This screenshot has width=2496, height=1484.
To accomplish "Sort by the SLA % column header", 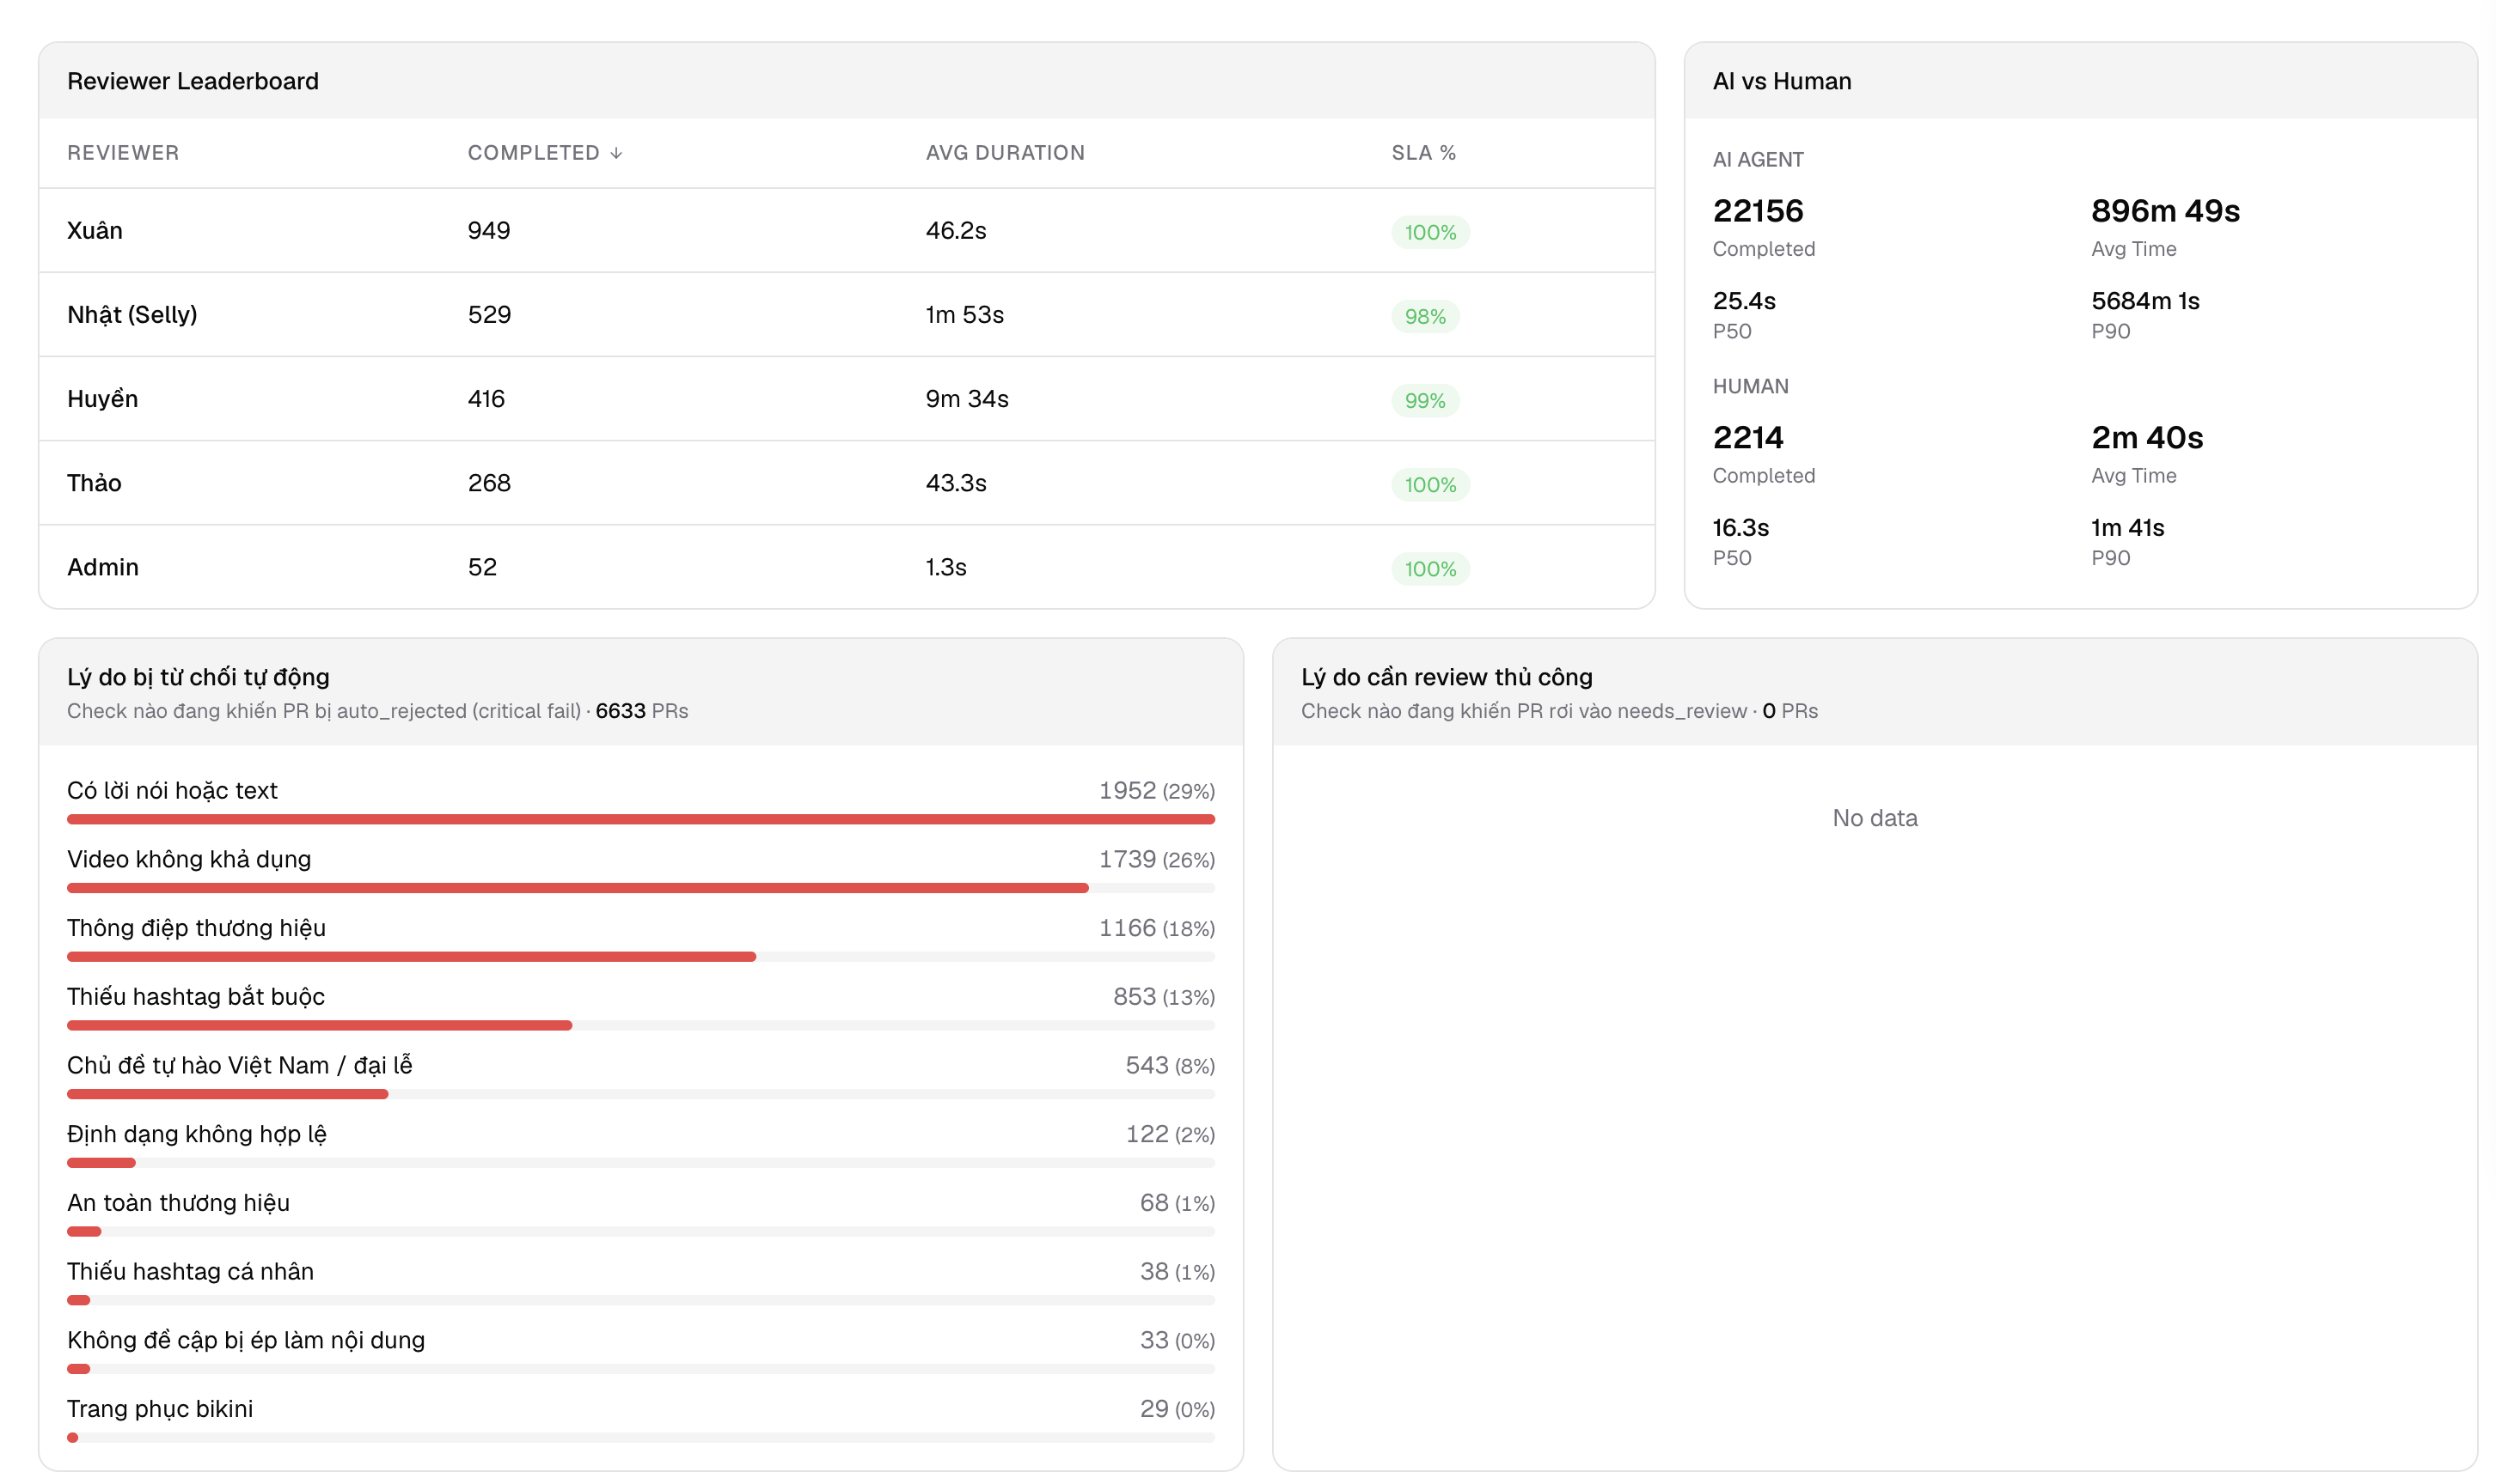I will coord(1423,153).
